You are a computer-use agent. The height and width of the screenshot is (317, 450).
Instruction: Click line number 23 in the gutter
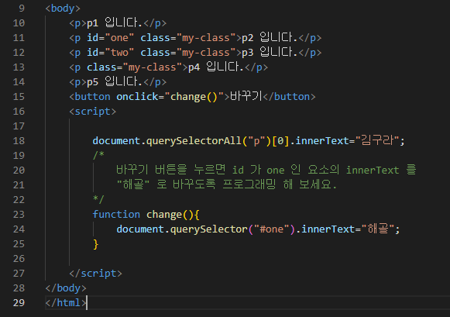point(19,214)
